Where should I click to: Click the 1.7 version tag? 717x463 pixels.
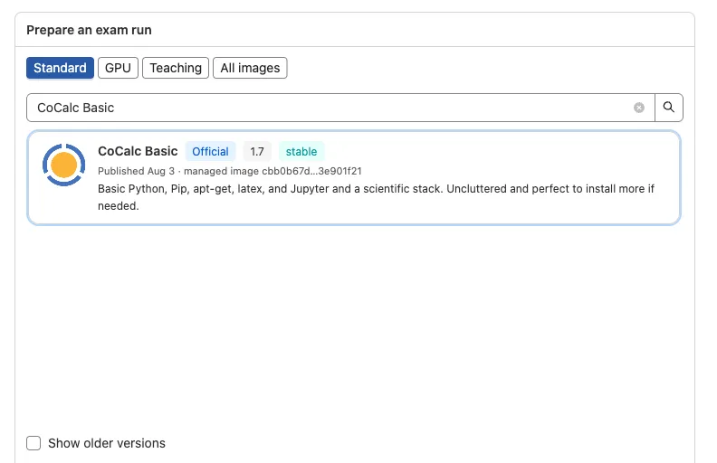pyautogui.click(x=257, y=152)
